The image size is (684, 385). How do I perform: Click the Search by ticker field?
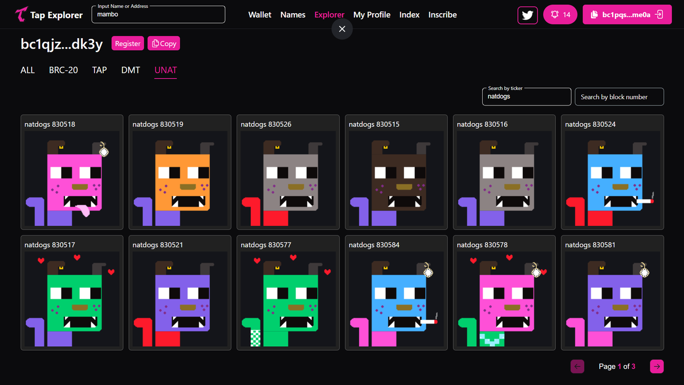[526, 97]
